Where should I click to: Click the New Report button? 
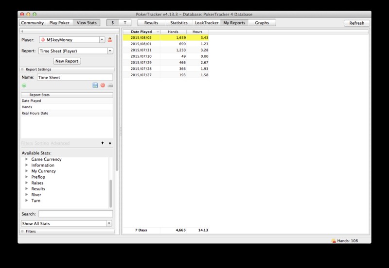67,61
